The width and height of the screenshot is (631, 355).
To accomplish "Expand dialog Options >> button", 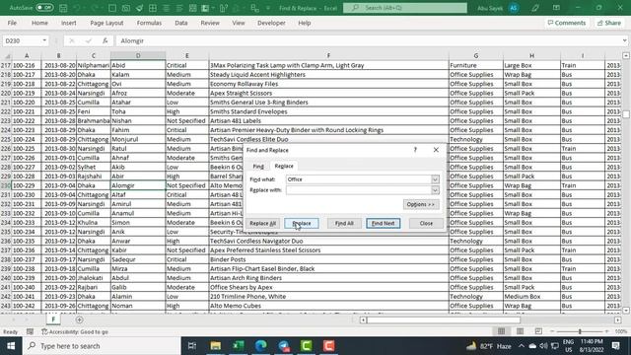I will (x=421, y=204).
